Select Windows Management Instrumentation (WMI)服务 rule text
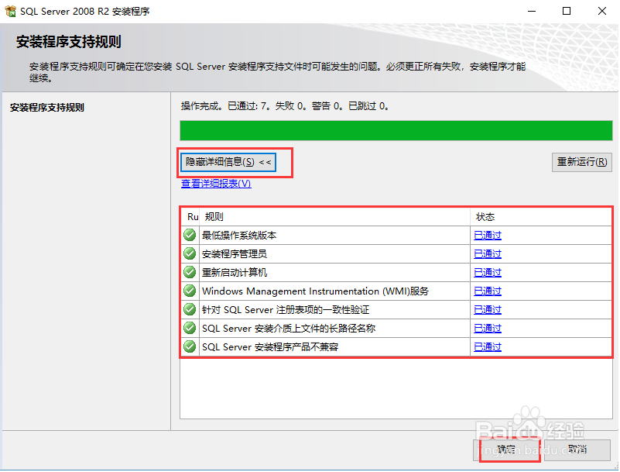620x472 pixels. click(316, 291)
